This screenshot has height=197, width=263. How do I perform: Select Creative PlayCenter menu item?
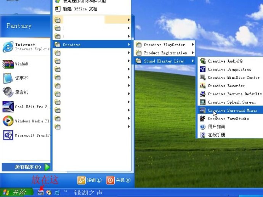[164, 45]
